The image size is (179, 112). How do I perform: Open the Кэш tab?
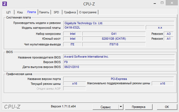tap(20, 12)
